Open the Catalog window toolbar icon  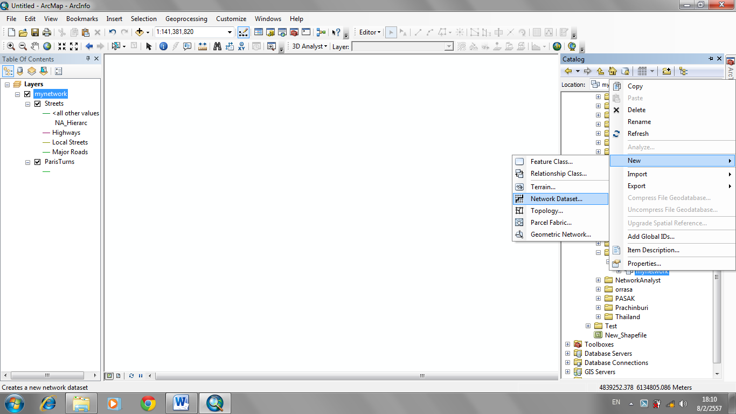click(270, 32)
